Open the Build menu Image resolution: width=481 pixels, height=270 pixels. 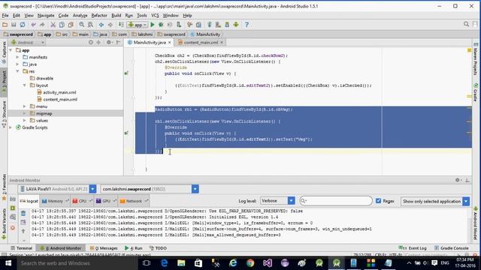pos(116,15)
